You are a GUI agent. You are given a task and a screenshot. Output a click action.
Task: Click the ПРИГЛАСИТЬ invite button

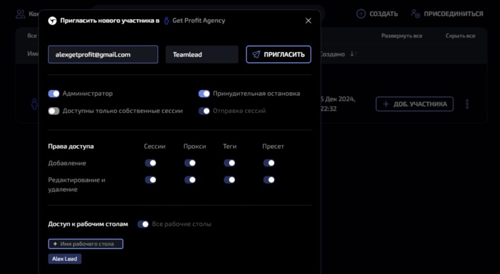[278, 55]
